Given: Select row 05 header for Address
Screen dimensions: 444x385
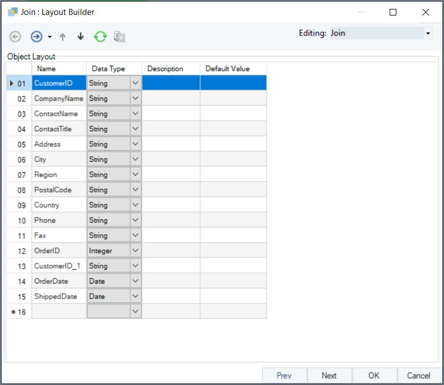Looking at the screenshot, I should [19, 144].
